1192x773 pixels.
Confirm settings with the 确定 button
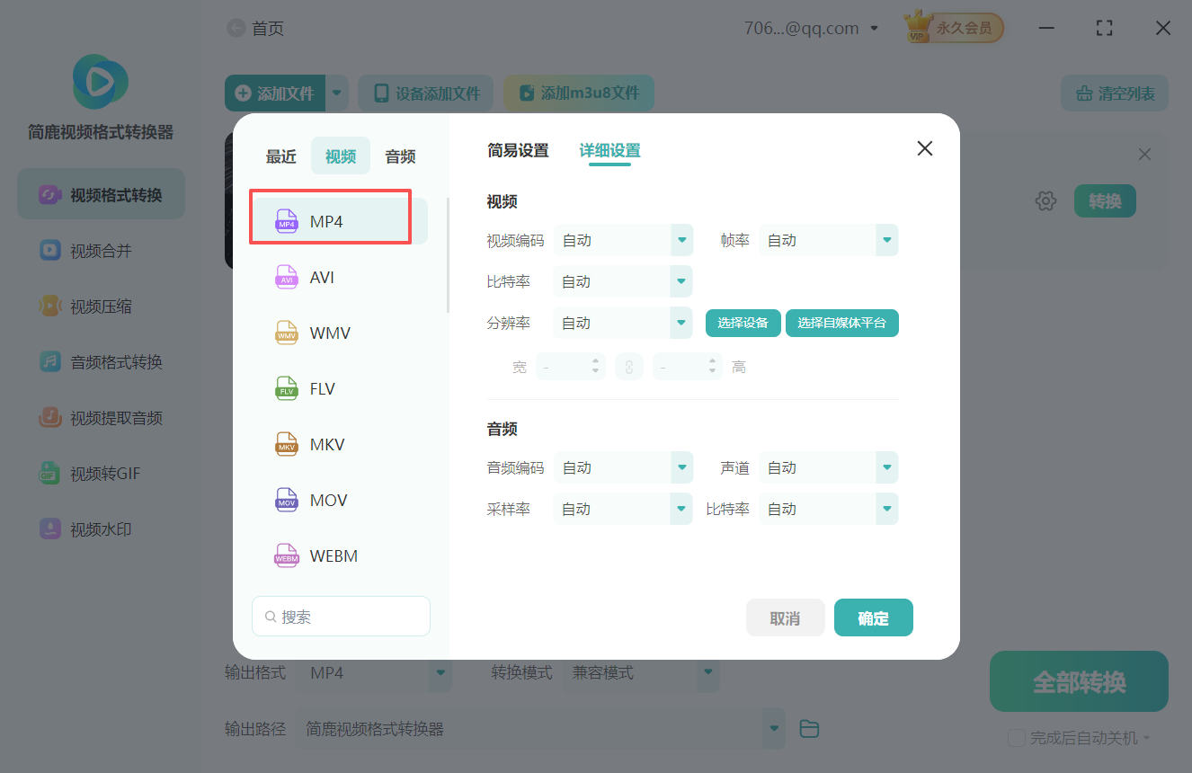pyautogui.click(x=873, y=618)
